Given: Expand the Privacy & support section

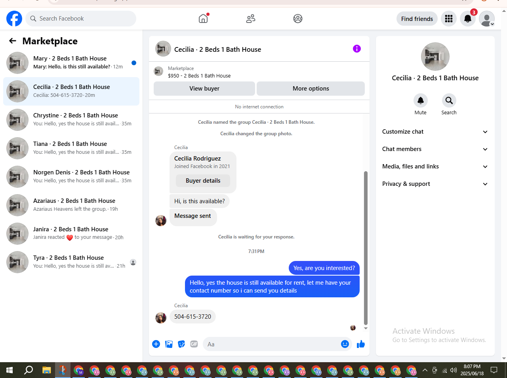Looking at the screenshot, I should pos(435,184).
